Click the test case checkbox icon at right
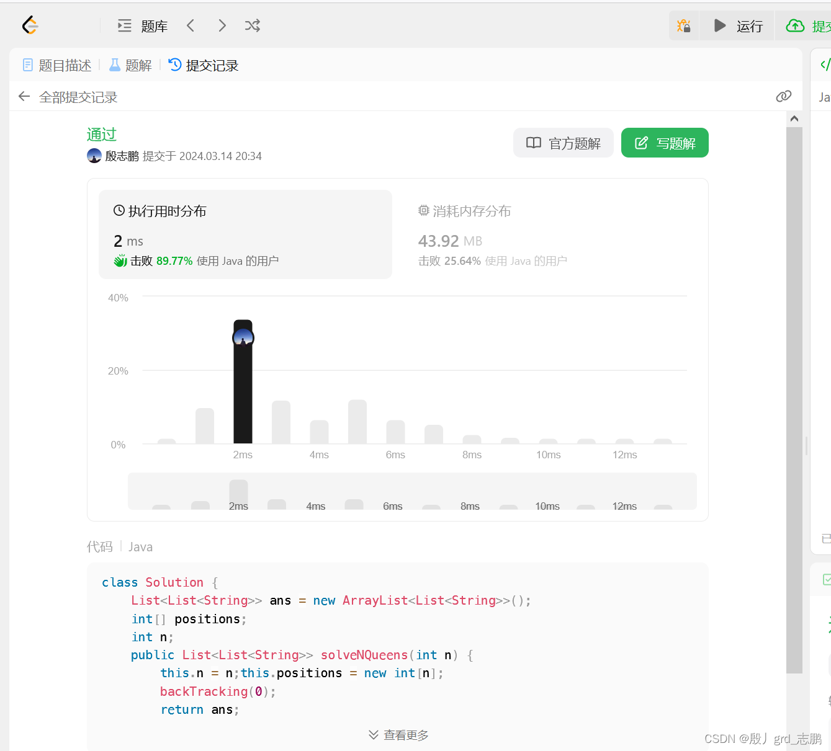The height and width of the screenshot is (751, 831). coord(827,579)
